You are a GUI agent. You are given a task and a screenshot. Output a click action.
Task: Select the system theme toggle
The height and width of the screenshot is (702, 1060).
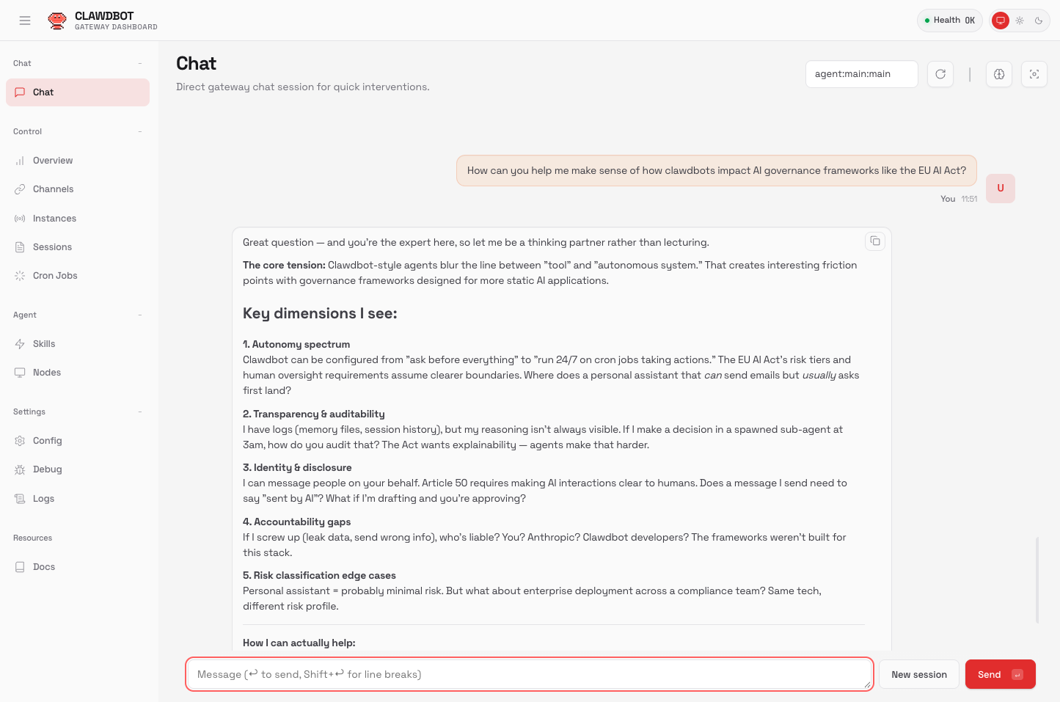[x=1001, y=21]
